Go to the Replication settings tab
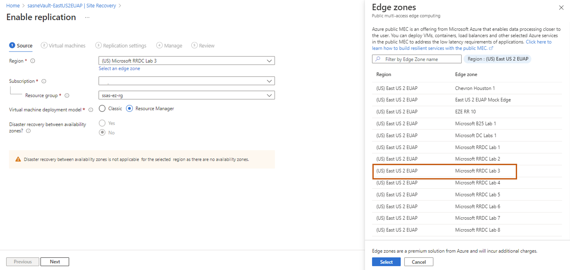570x270 pixels. [121, 45]
